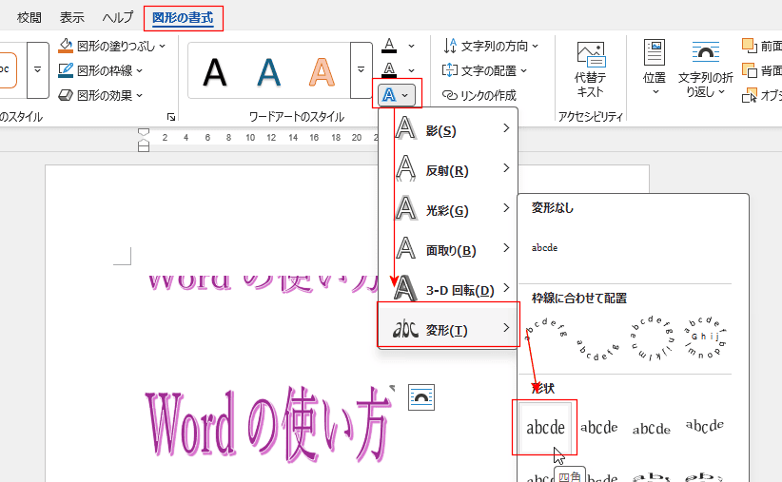Open the 図形の書式 ribbon tab

coord(184,17)
